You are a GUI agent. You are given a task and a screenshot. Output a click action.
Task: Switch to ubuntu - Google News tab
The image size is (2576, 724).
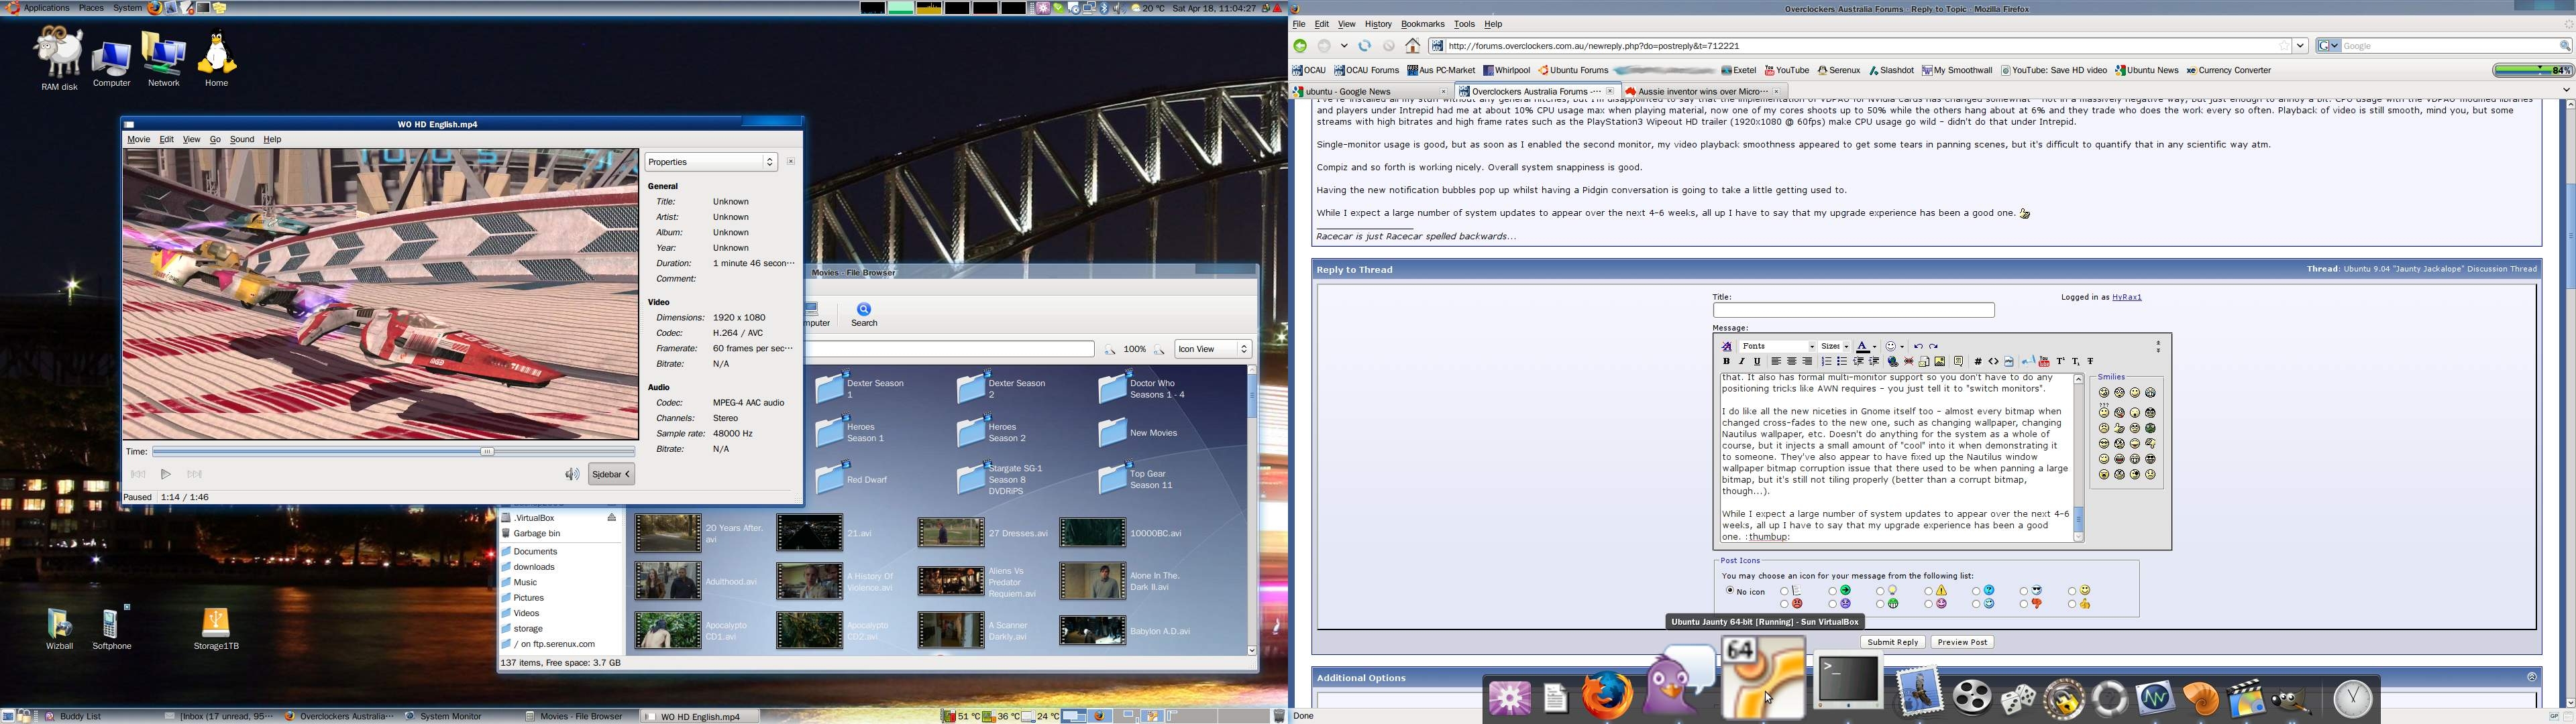(1370, 91)
